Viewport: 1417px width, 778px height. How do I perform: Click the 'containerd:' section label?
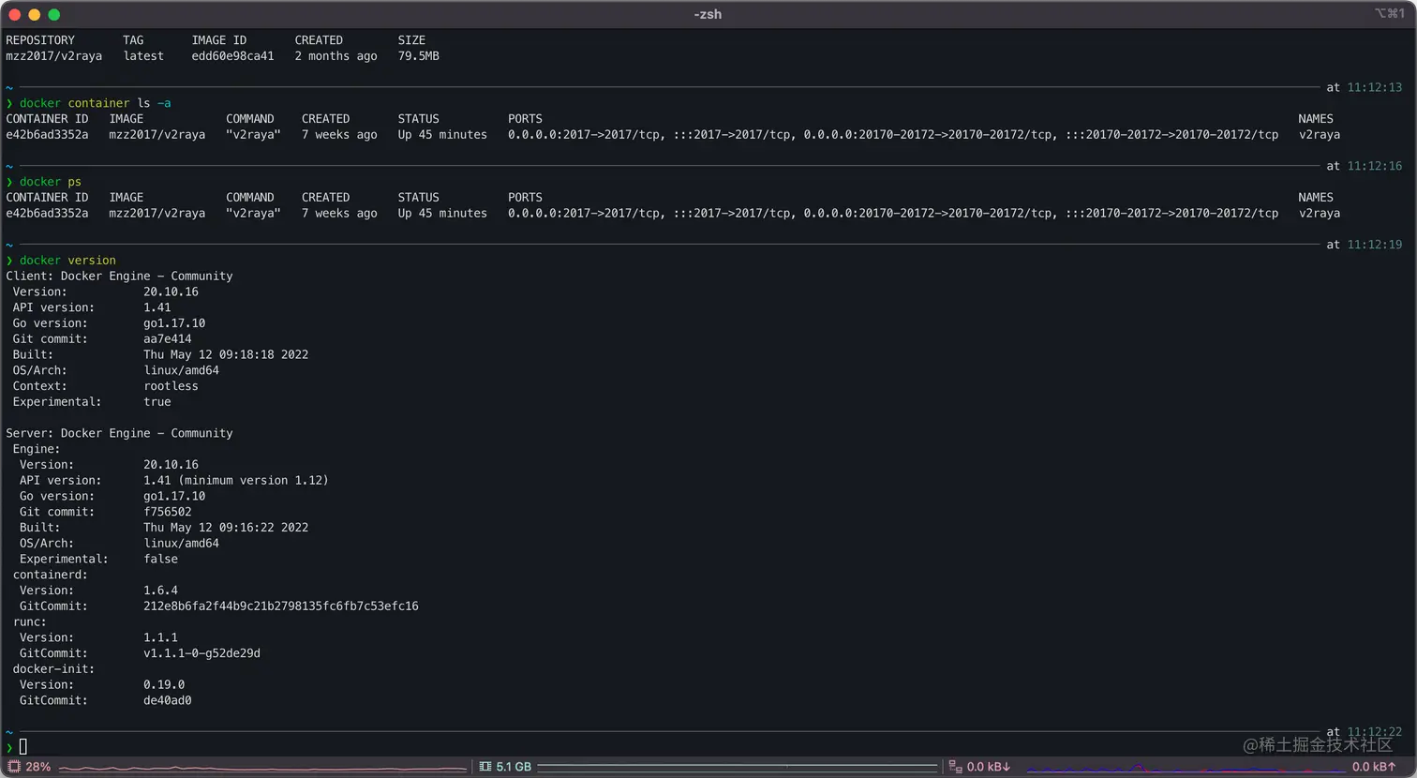click(50, 575)
